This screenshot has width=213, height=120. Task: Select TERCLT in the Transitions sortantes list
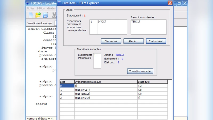click(136, 22)
